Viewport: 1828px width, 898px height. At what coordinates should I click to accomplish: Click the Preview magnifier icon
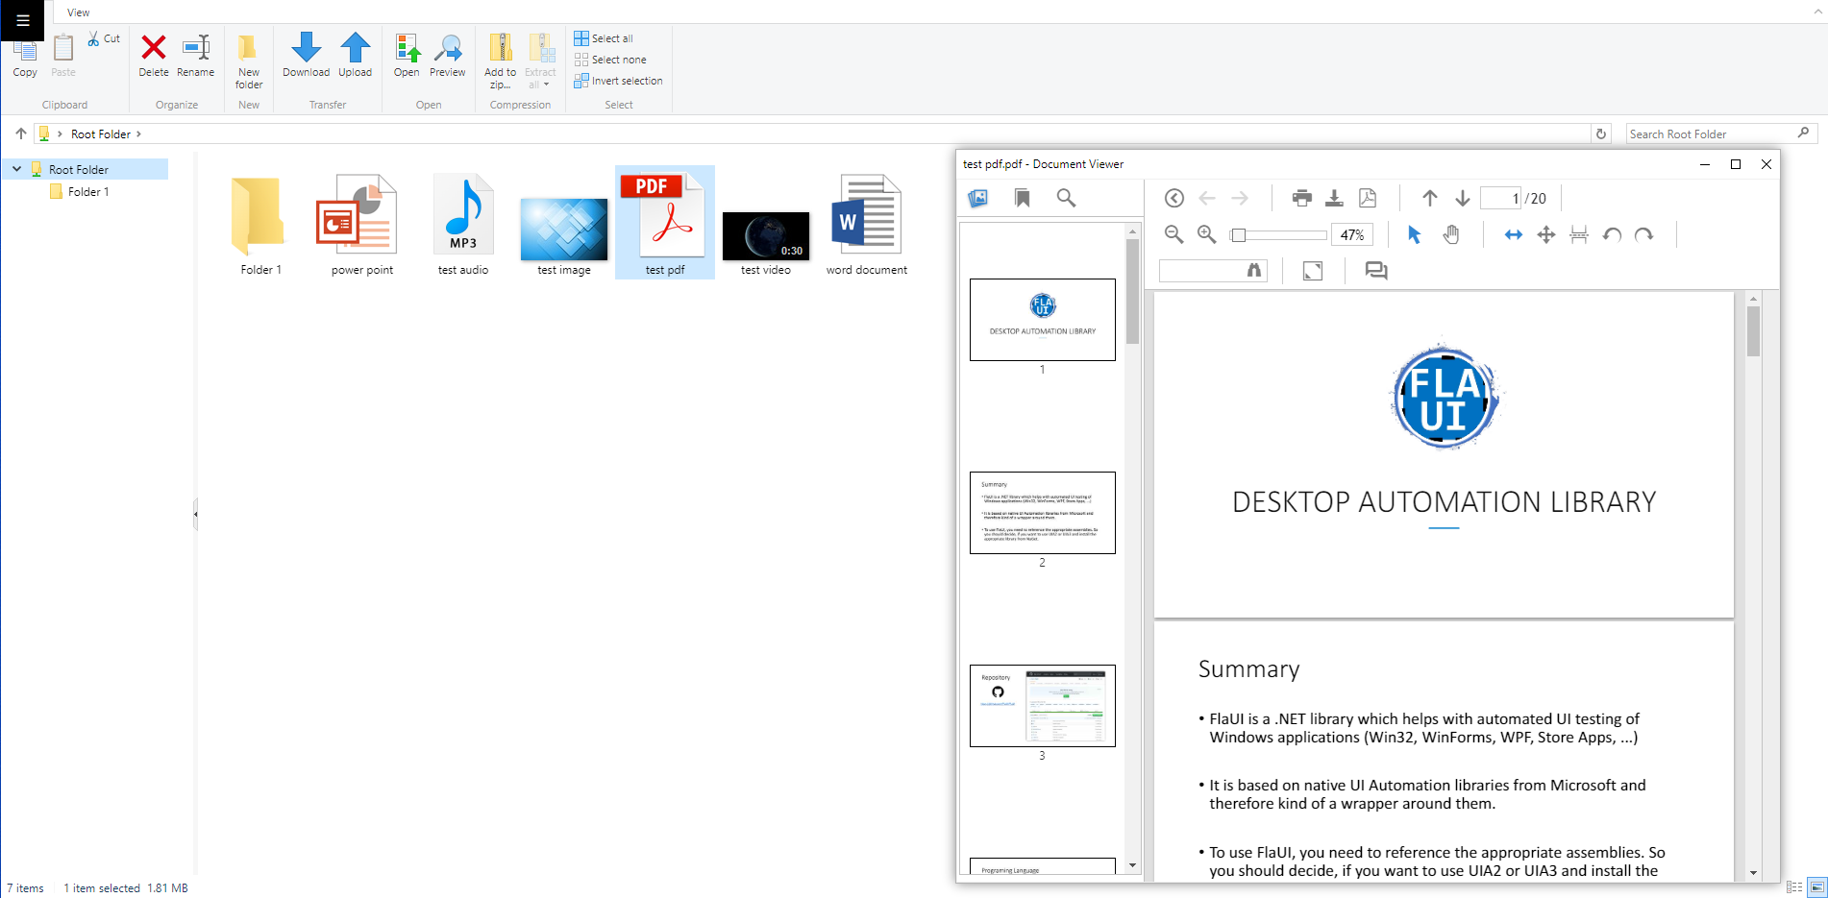click(x=448, y=47)
